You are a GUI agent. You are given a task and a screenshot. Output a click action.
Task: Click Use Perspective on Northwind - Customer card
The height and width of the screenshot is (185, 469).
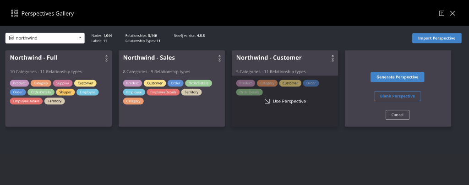285,101
